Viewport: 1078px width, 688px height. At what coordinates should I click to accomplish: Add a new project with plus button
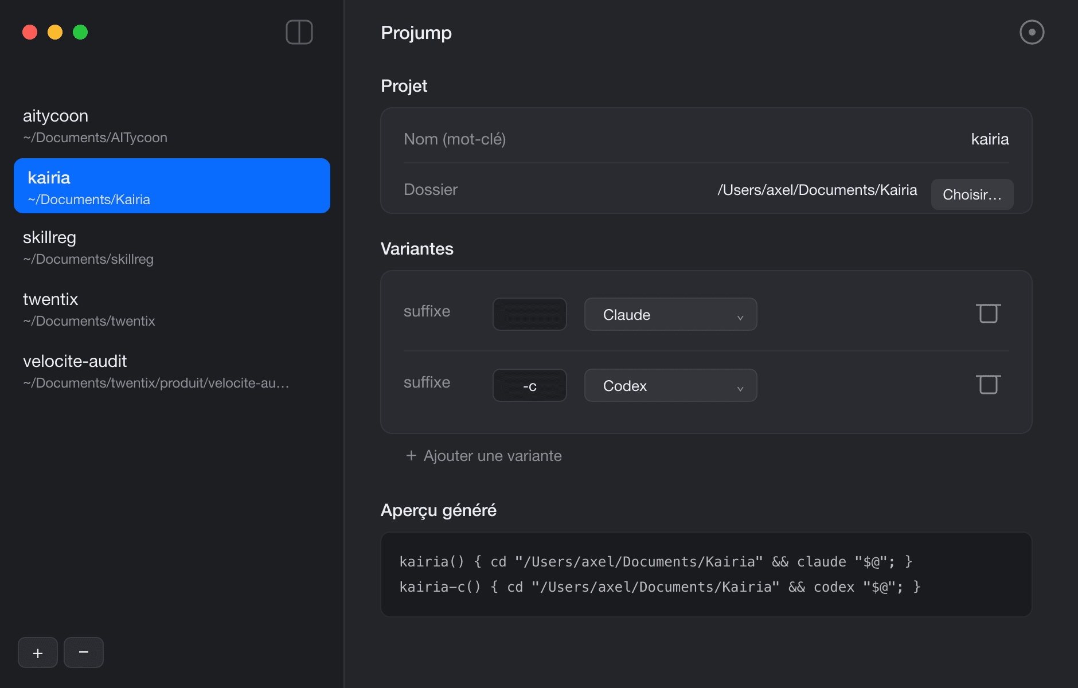(x=38, y=652)
